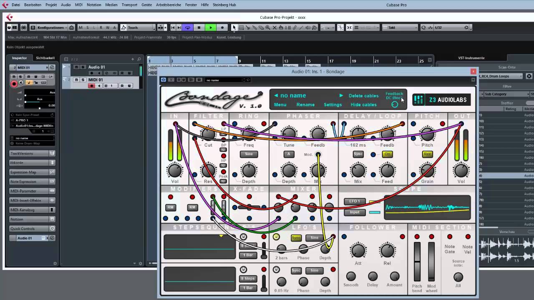Select next Bondage preset arrow
Image resolution: width=534 pixels, height=300 pixels.
(x=341, y=95)
